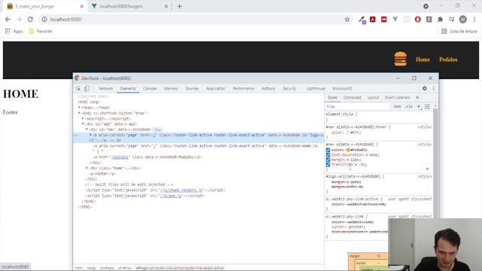Expand the noscript element node
Screen dimensions: 482x271
pos(83,119)
